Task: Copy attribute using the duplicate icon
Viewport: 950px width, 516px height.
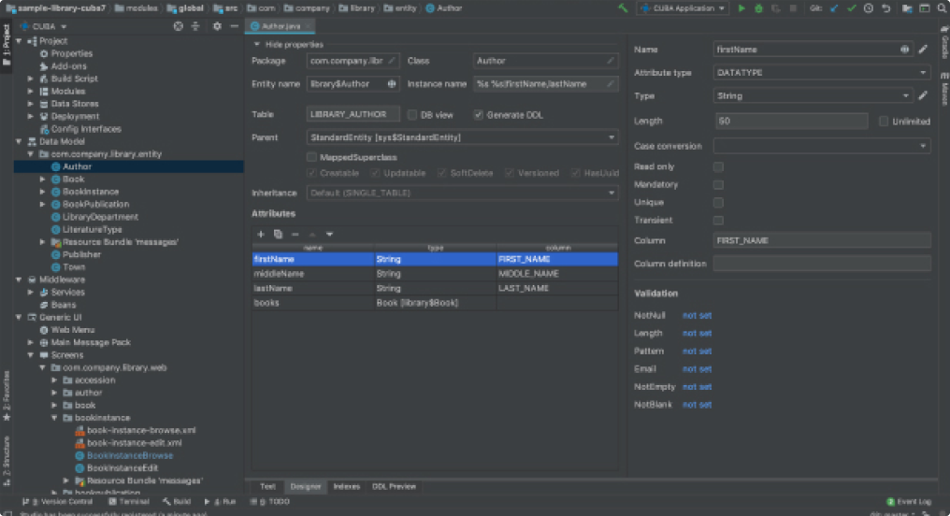Action: [x=278, y=234]
